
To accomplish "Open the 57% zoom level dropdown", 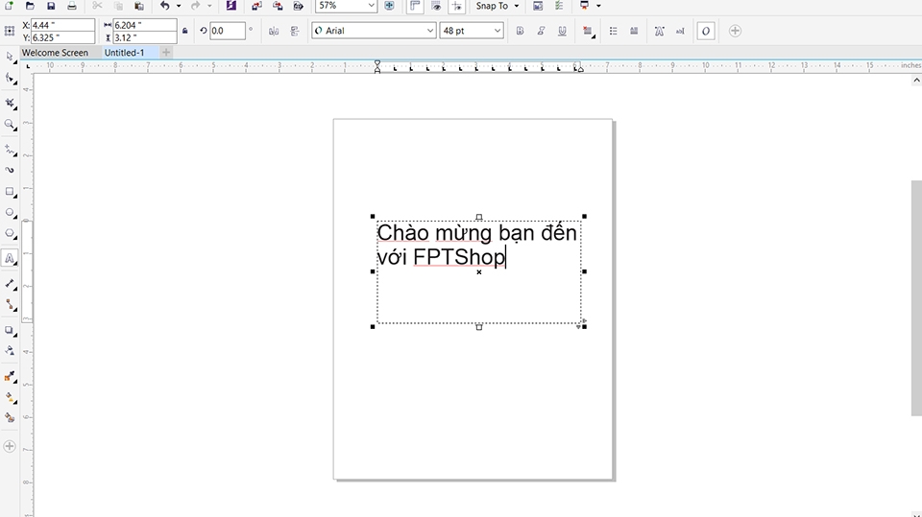I will (371, 6).
